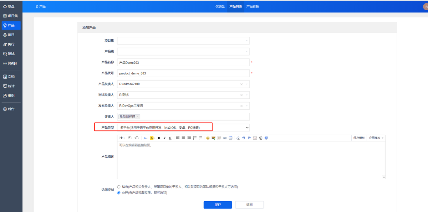Switch to the 仪表盘 dashboard tab

[x=220, y=6]
